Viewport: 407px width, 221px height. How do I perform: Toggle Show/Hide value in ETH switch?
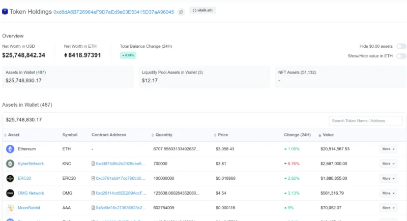[401, 56]
